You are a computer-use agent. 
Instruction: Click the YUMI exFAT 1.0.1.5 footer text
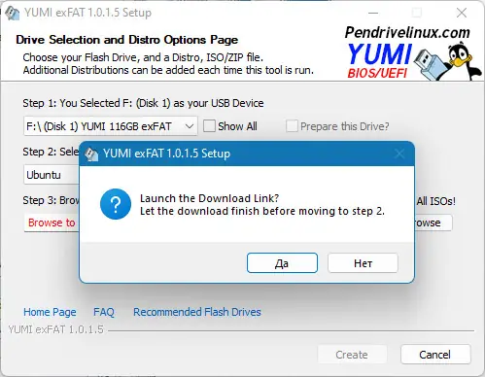pos(55,329)
